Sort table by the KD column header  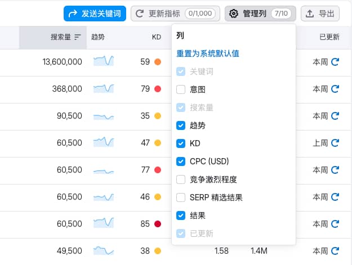(156, 37)
